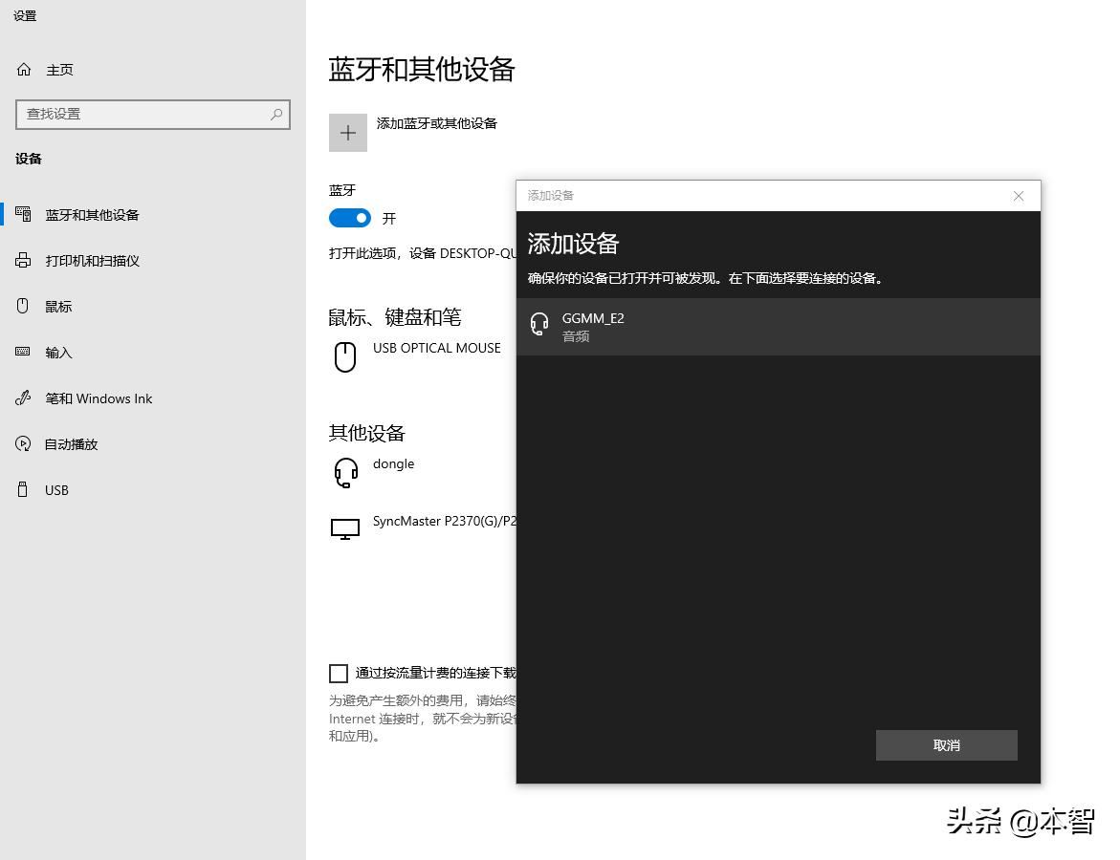Click the dongle headset icon
This screenshot has height=860, width=1120.
(346, 472)
